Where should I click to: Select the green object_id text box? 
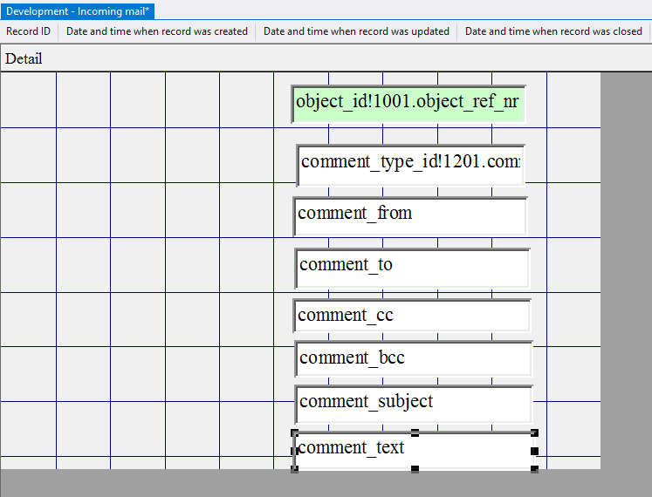click(408, 104)
